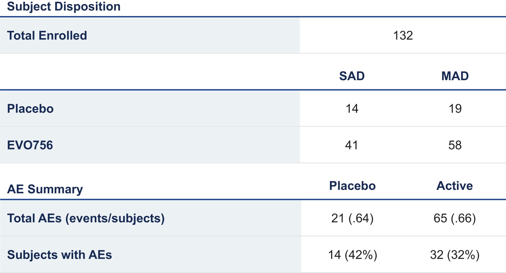The height and width of the screenshot is (273, 506).
Task: Select the SAD column header
Action: click(x=352, y=76)
